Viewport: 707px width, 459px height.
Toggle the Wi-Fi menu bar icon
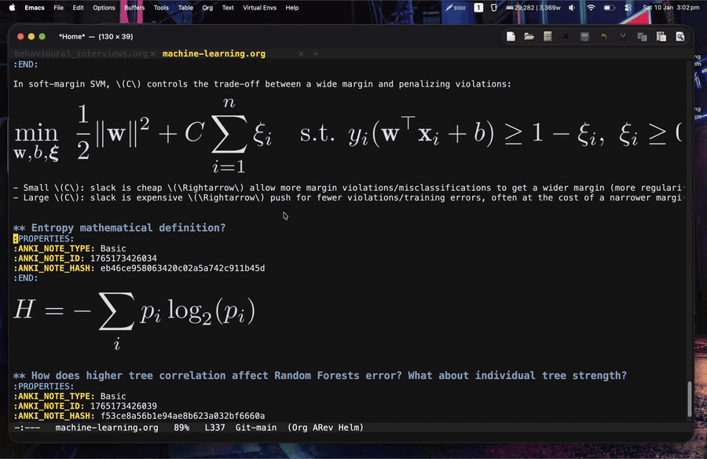(x=591, y=8)
